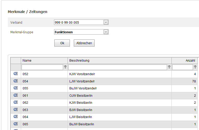
Task: Click member icon for row 063
Action: click(16, 109)
